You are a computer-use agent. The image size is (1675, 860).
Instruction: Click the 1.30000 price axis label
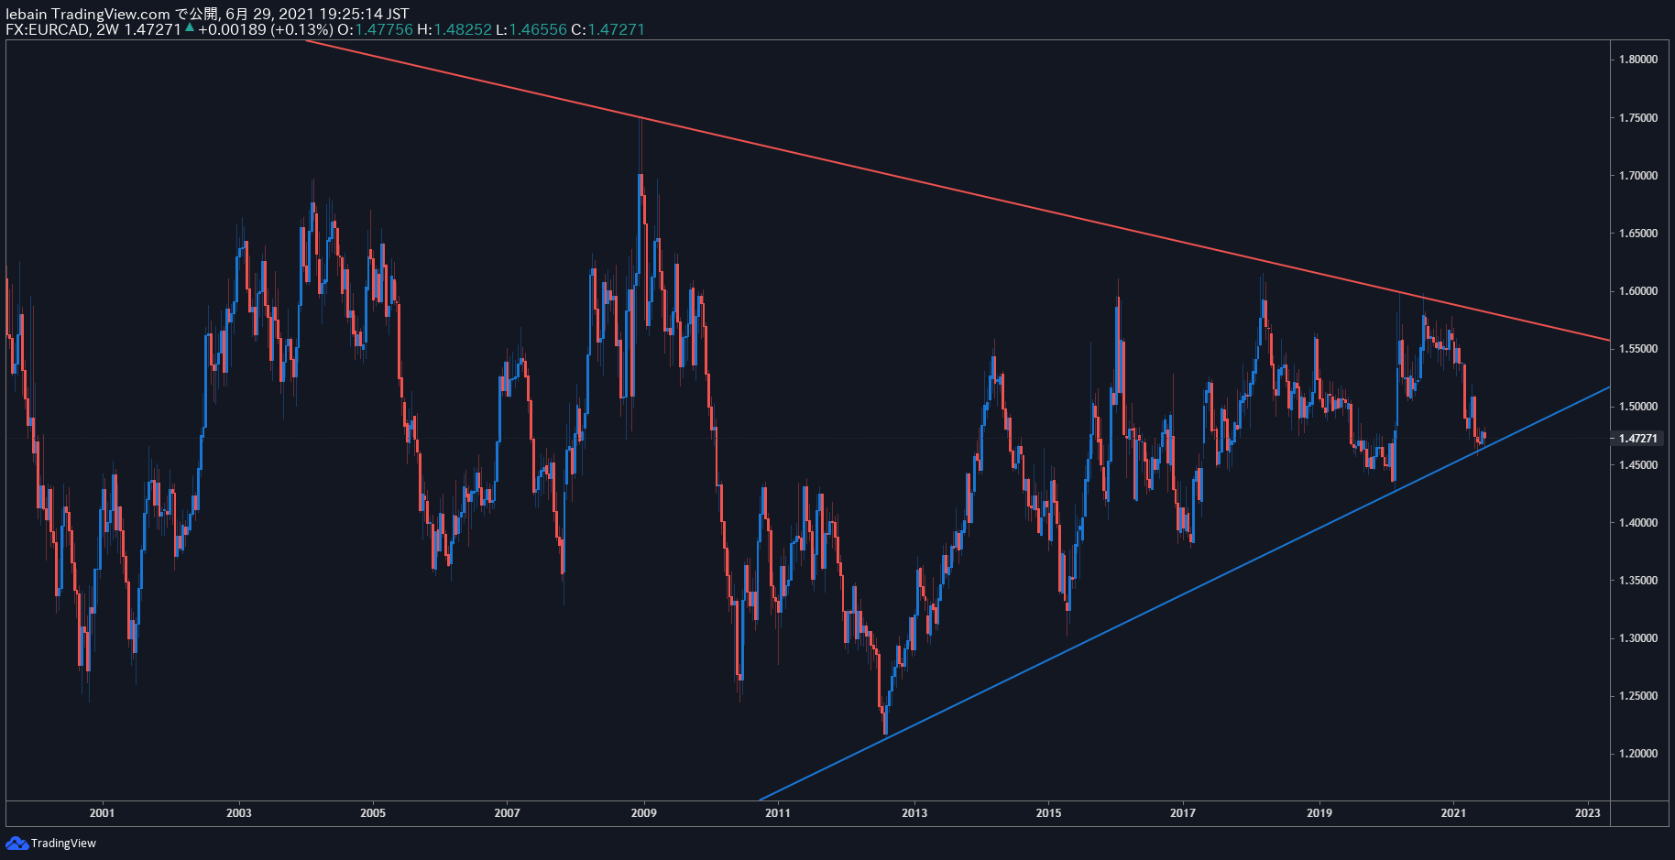point(1638,638)
